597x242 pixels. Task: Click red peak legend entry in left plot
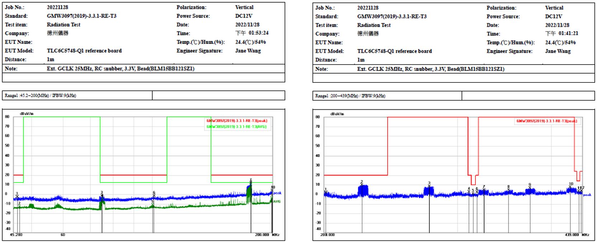click(x=237, y=121)
